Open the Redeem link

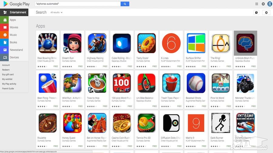(x=6, y=70)
